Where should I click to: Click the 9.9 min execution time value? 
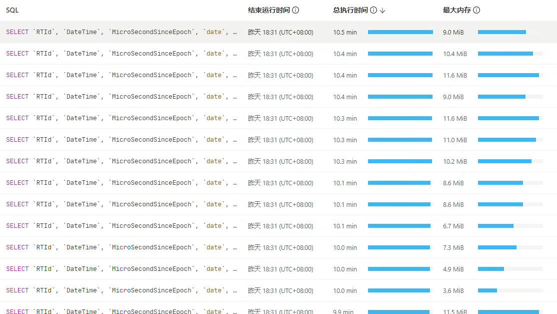click(x=343, y=311)
